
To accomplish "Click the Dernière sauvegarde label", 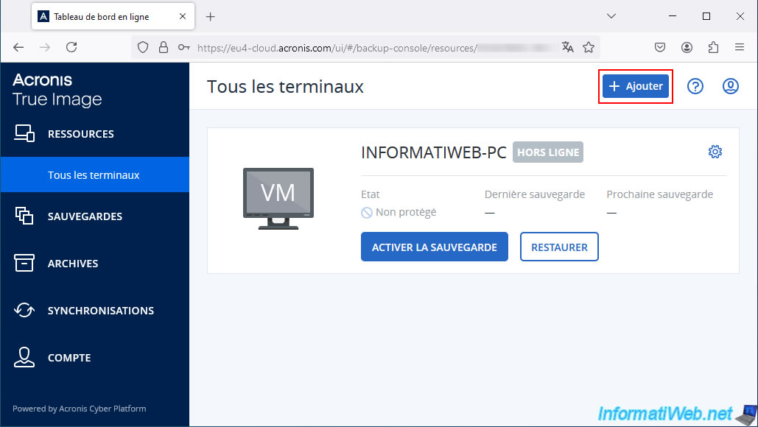I will [535, 194].
